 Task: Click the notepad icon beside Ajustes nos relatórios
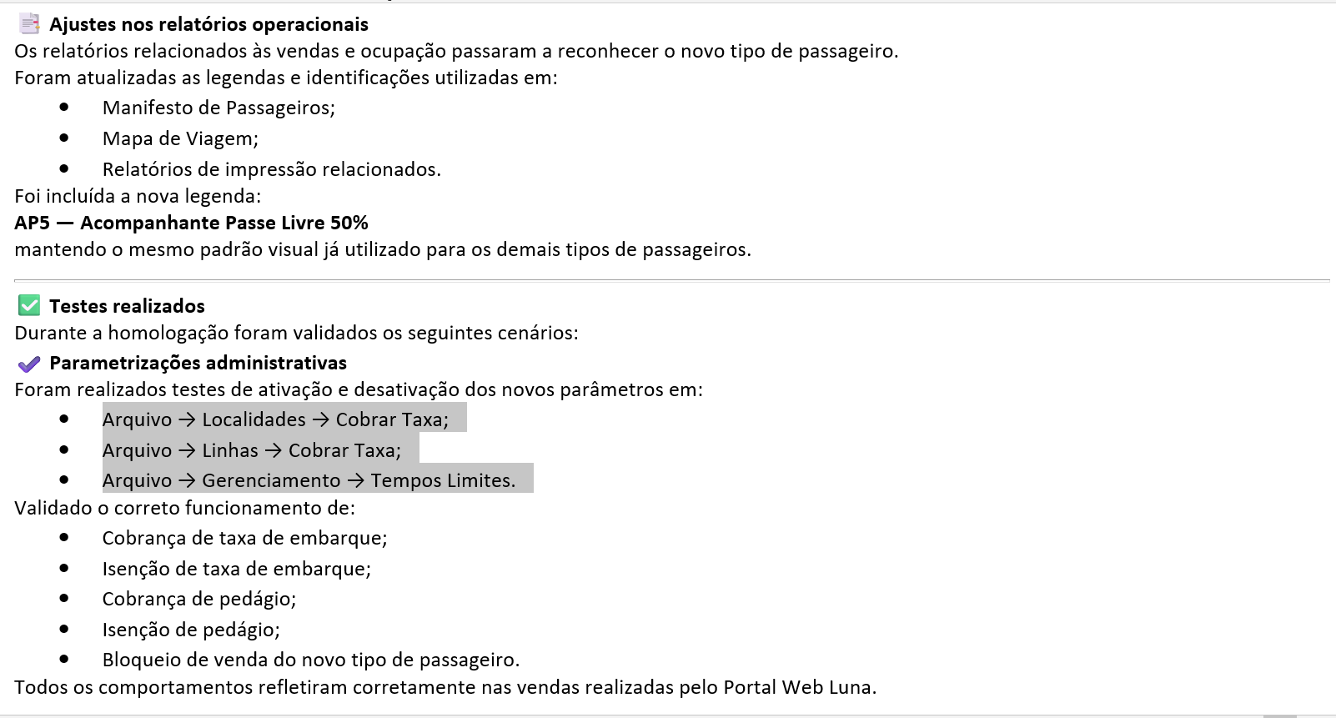pyautogui.click(x=29, y=23)
